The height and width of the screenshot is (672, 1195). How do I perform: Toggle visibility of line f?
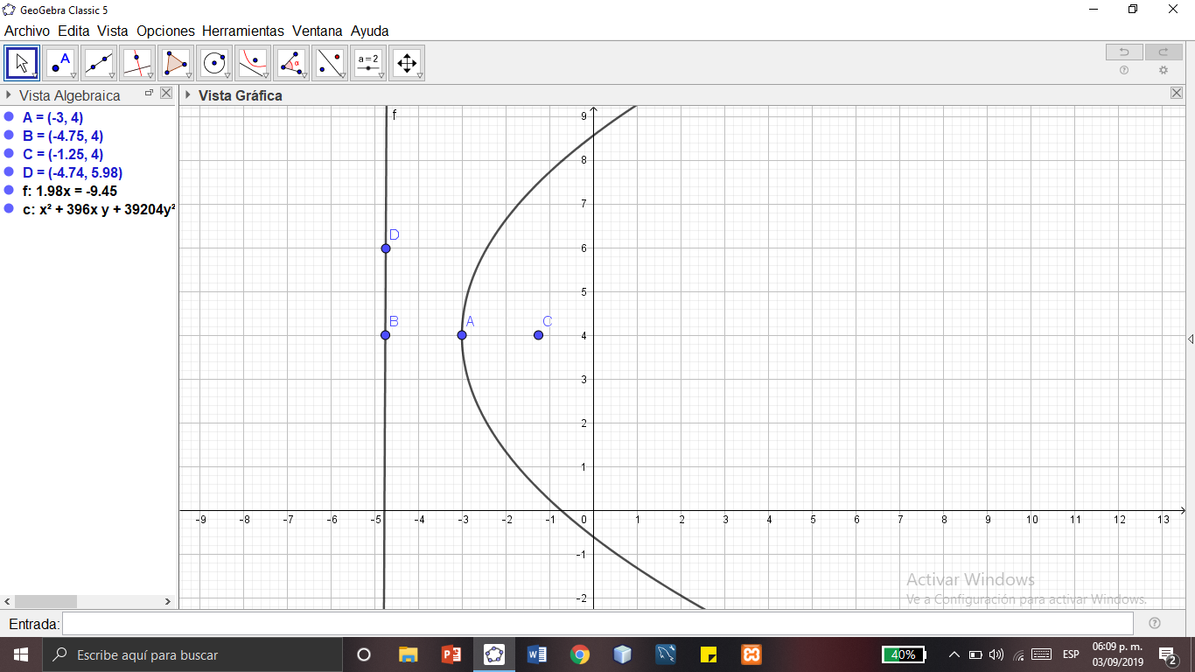[9, 190]
